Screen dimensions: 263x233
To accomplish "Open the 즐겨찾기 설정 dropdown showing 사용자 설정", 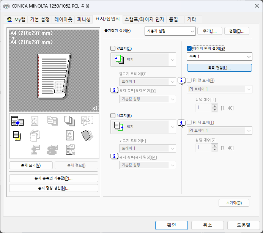I will 170,31.
